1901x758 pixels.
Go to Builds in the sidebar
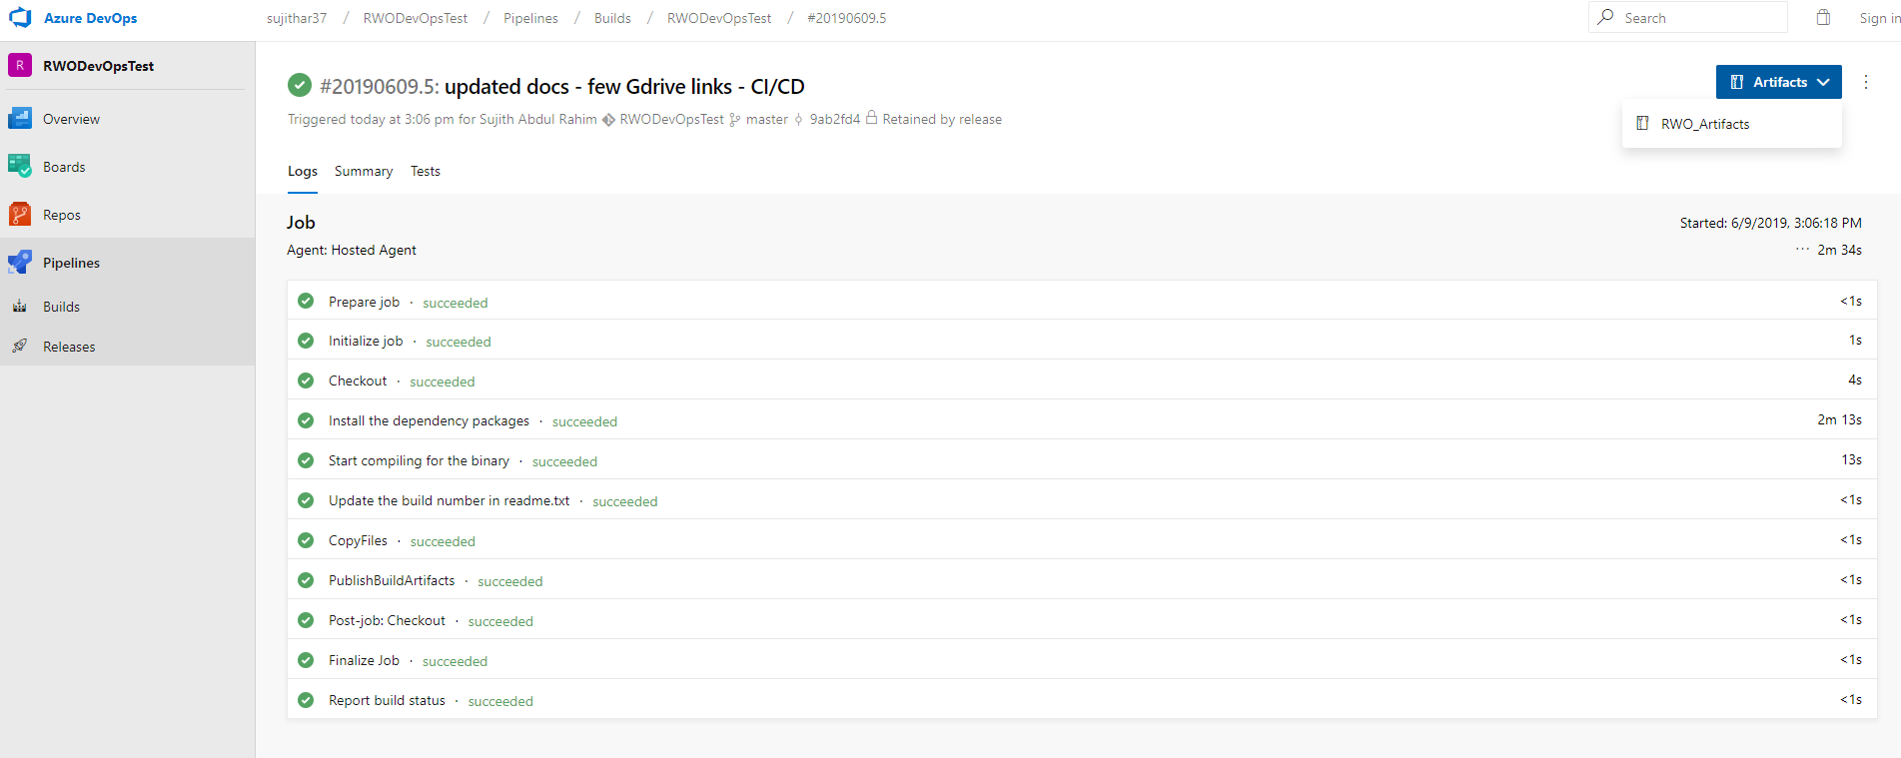click(x=127, y=307)
